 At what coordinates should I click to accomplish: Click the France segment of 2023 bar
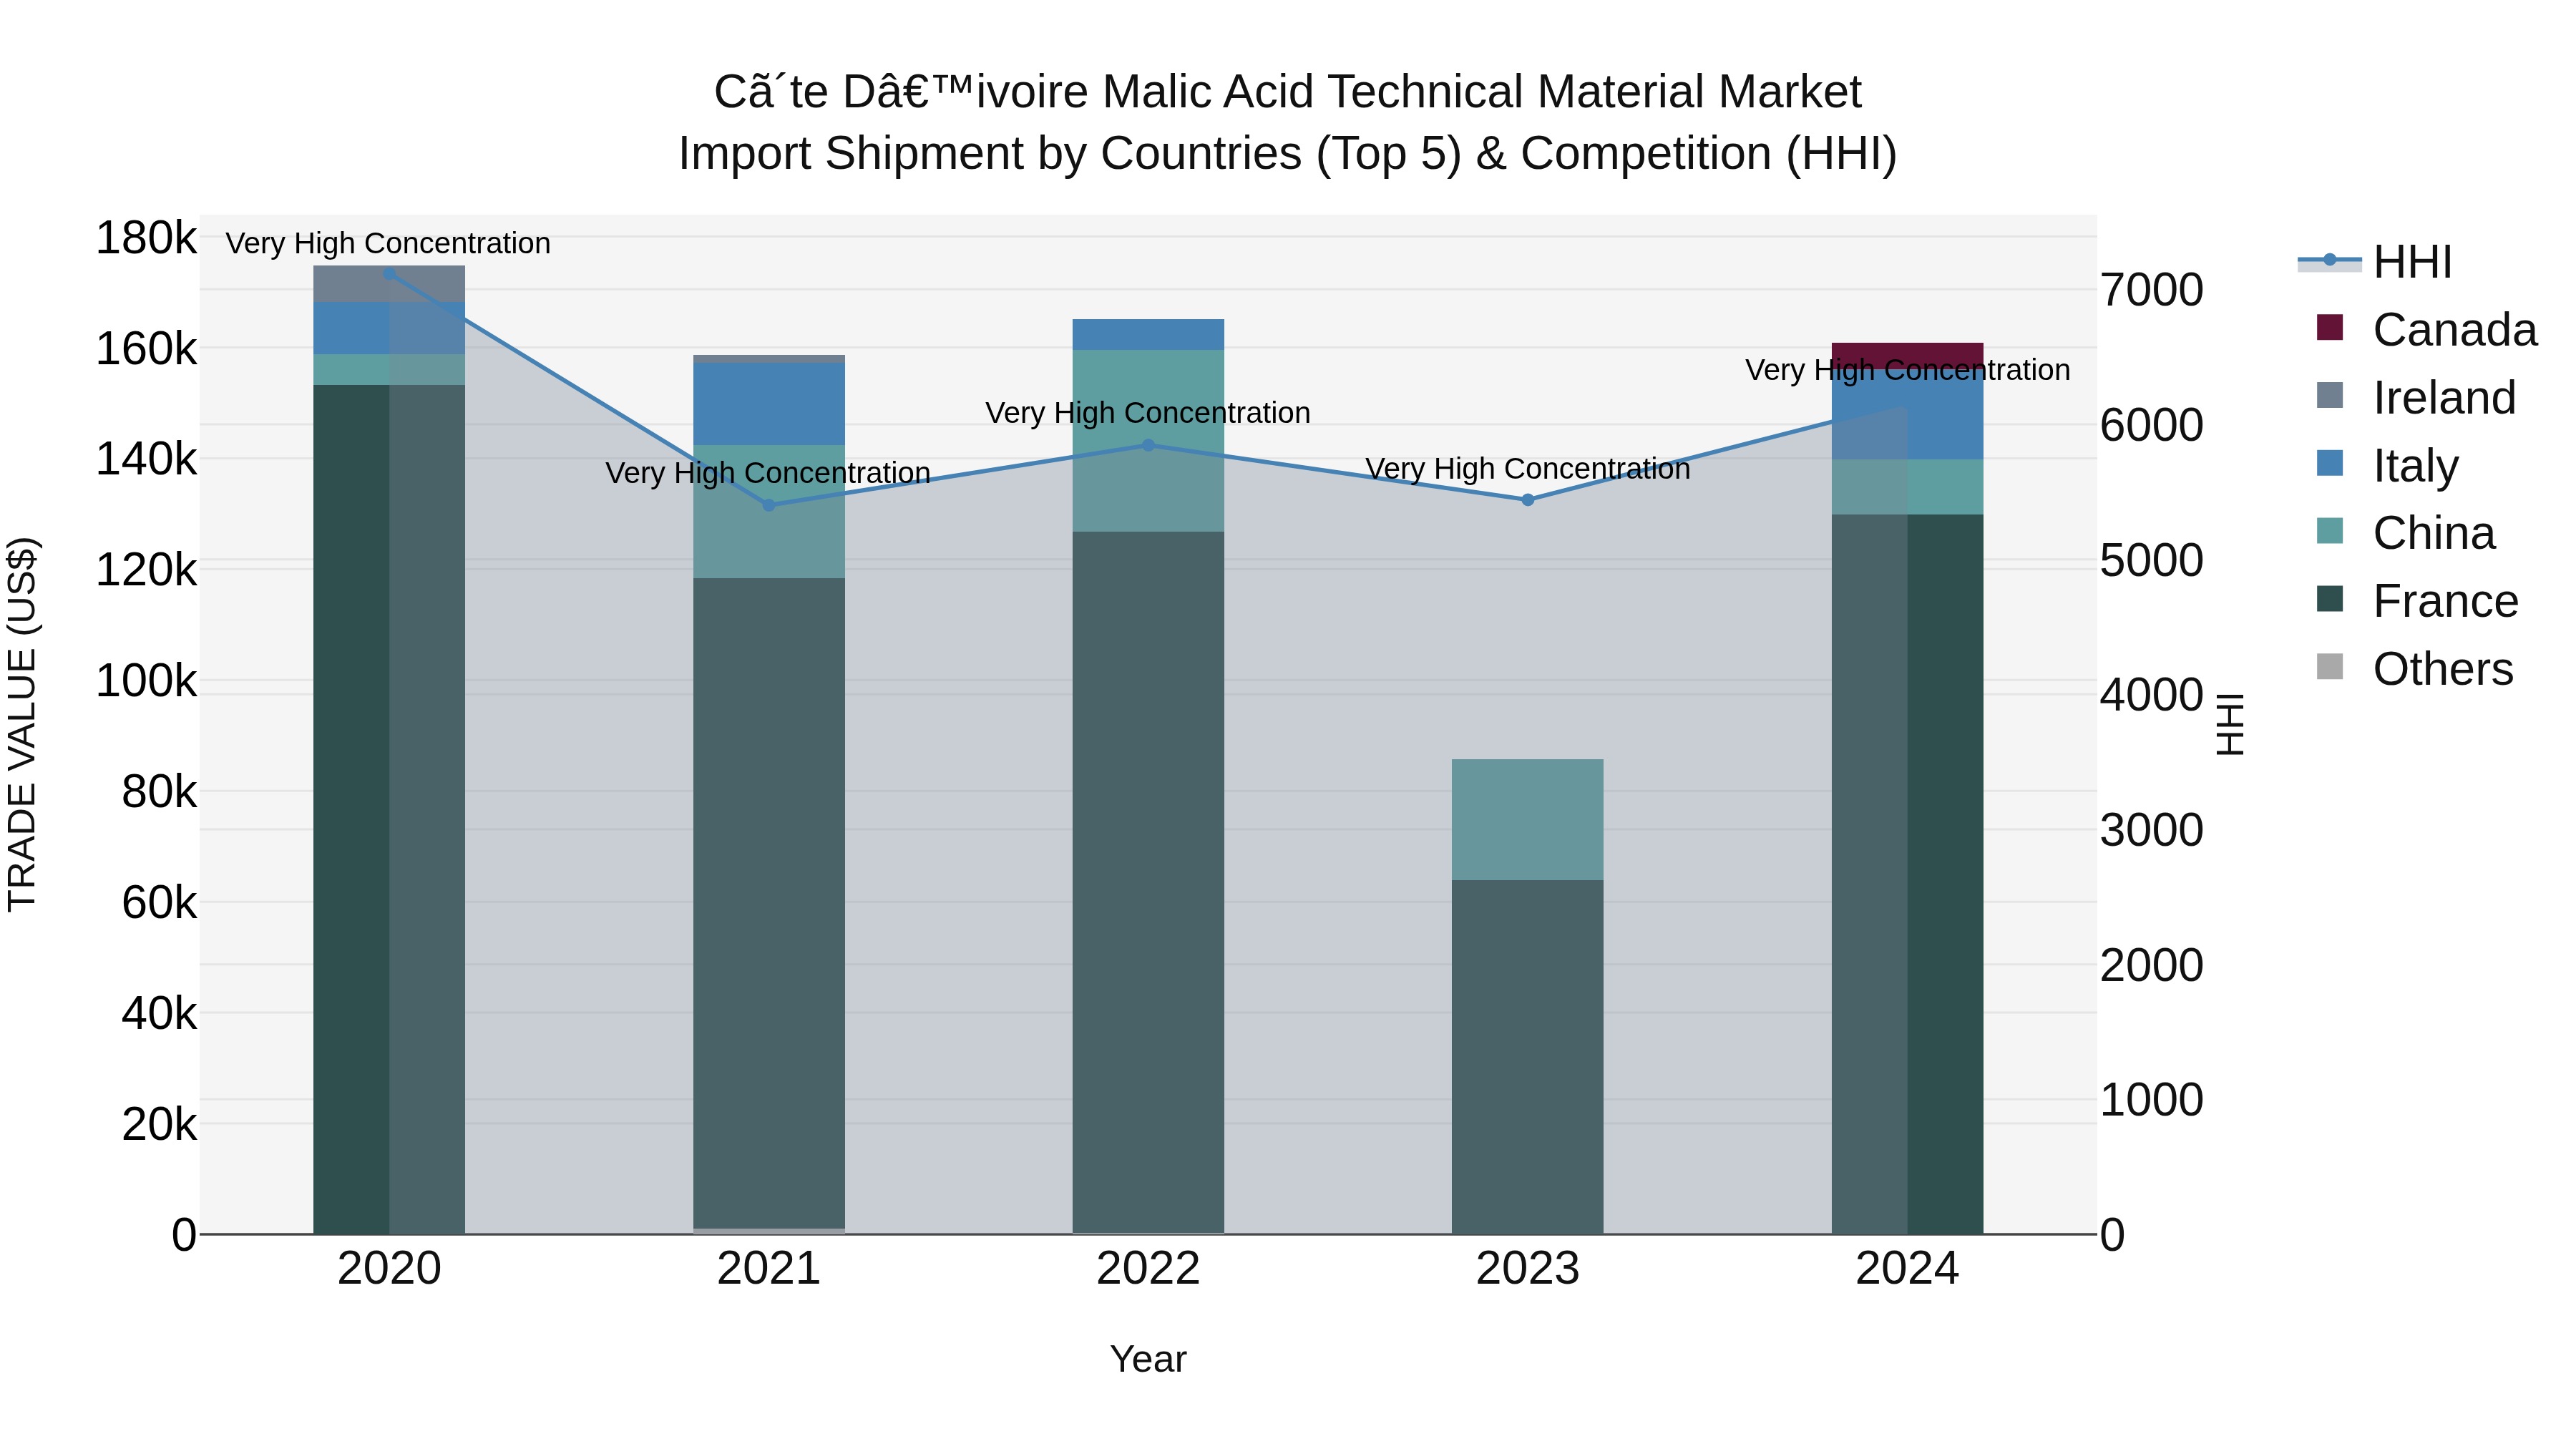click(x=1528, y=1057)
